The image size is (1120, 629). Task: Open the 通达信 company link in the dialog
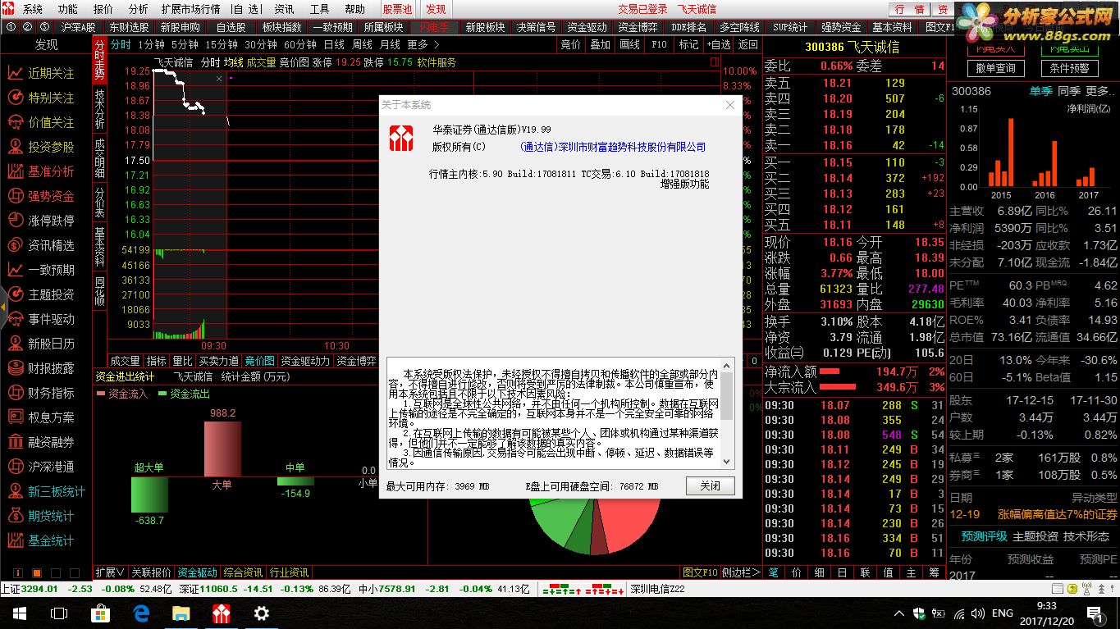pyautogui.click(x=613, y=147)
